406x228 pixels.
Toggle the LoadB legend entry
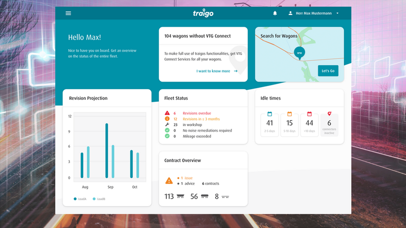(x=99, y=199)
